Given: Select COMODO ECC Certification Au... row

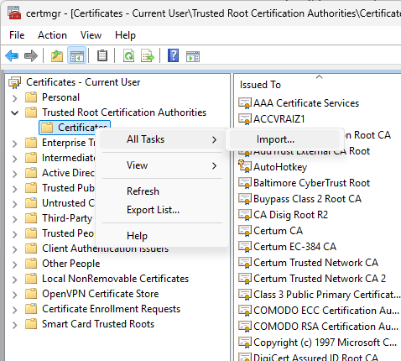Looking at the screenshot, I should (326, 311).
